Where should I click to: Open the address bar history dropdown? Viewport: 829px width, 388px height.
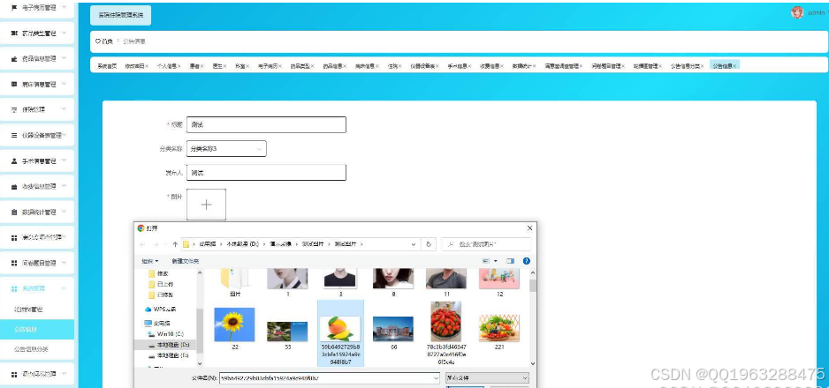(414, 244)
